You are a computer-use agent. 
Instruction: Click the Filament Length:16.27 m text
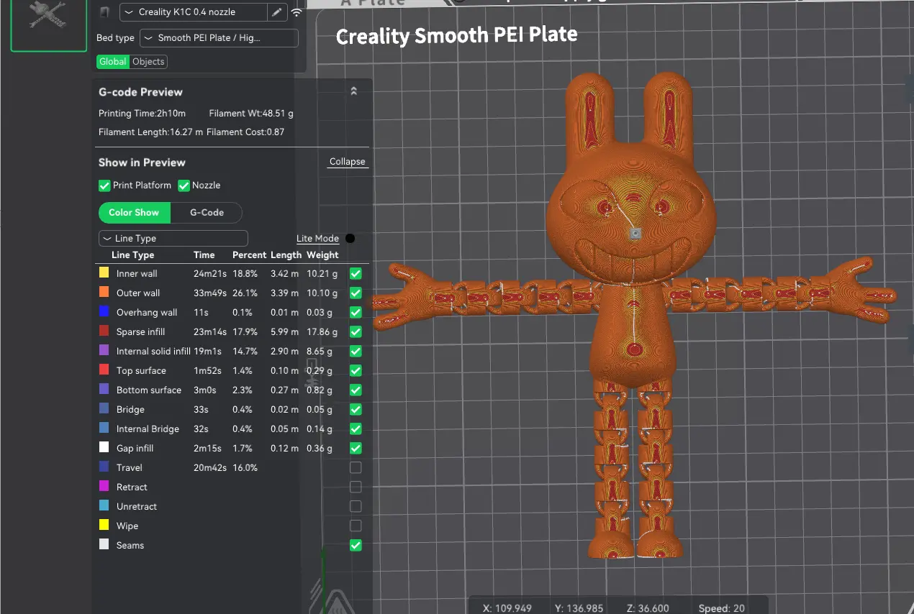click(150, 132)
